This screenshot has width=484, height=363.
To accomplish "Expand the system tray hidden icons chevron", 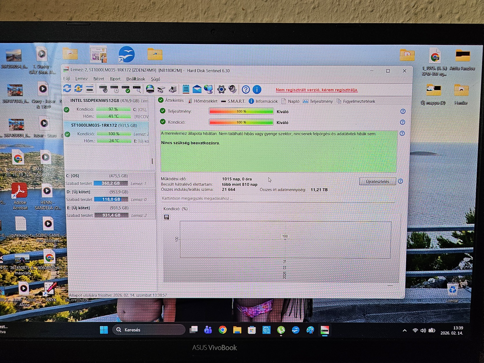I will pyautogui.click(x=405, y=331).
